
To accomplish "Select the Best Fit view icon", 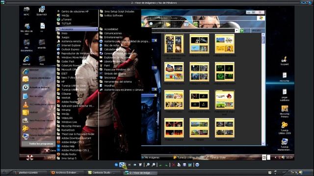I will pyautogui.click(x=130, y=165).
